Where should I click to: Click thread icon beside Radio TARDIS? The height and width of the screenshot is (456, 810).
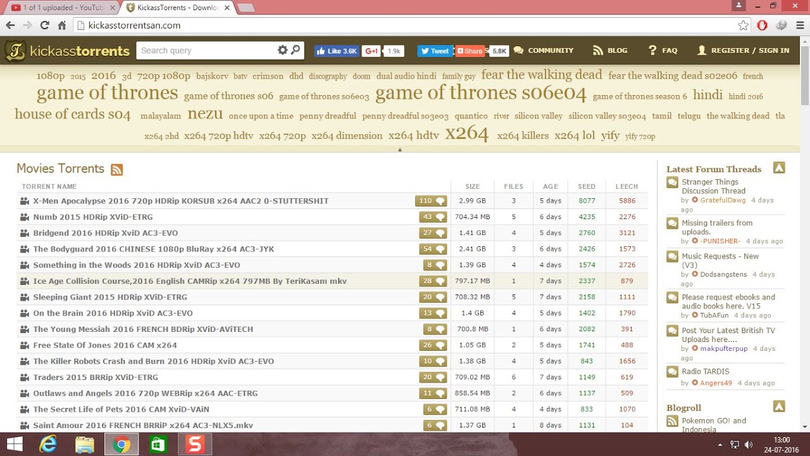(672, 372)
